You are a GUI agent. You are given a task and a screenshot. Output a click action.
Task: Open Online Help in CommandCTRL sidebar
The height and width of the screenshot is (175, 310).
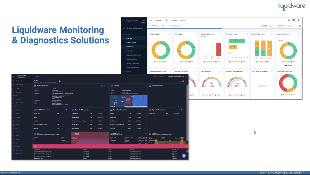19,150
